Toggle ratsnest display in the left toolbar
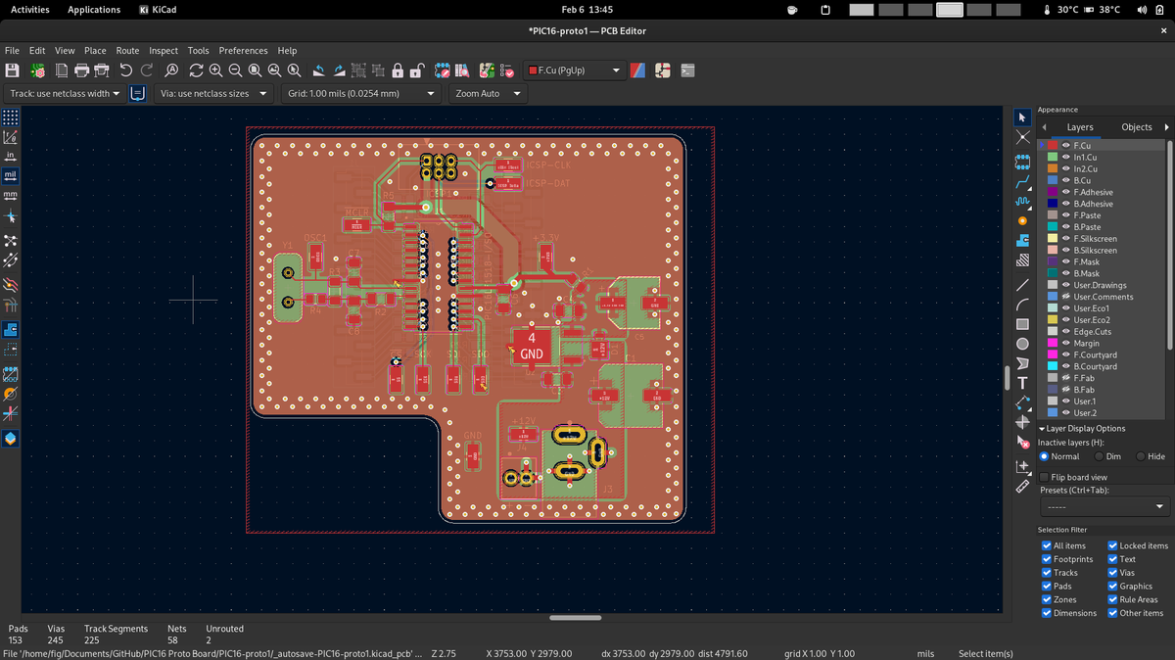Image resolution: width=1175 pixels, height=660 pixels. coord(11,241)
